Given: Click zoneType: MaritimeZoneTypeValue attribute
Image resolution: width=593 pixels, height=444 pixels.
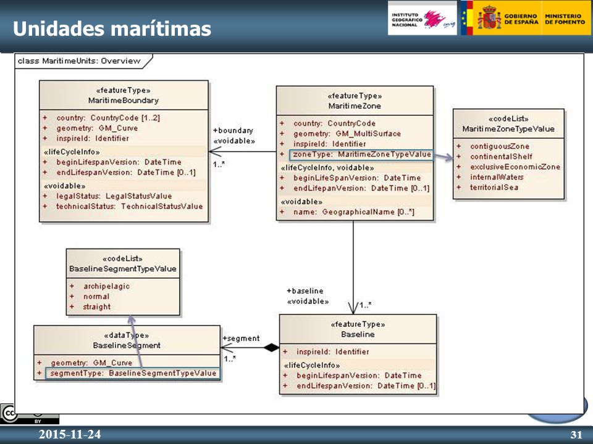Looking at the screenshot, I should click(362, 154).
